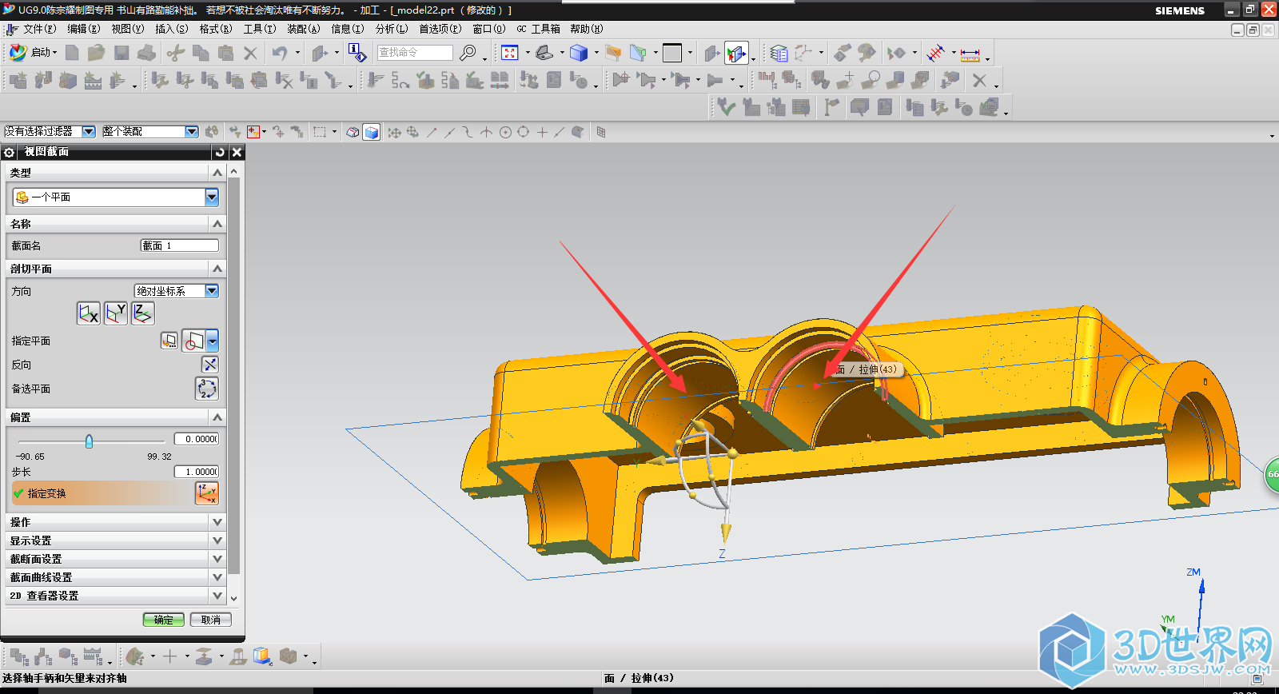Click the WCS orientation icon

803,53
